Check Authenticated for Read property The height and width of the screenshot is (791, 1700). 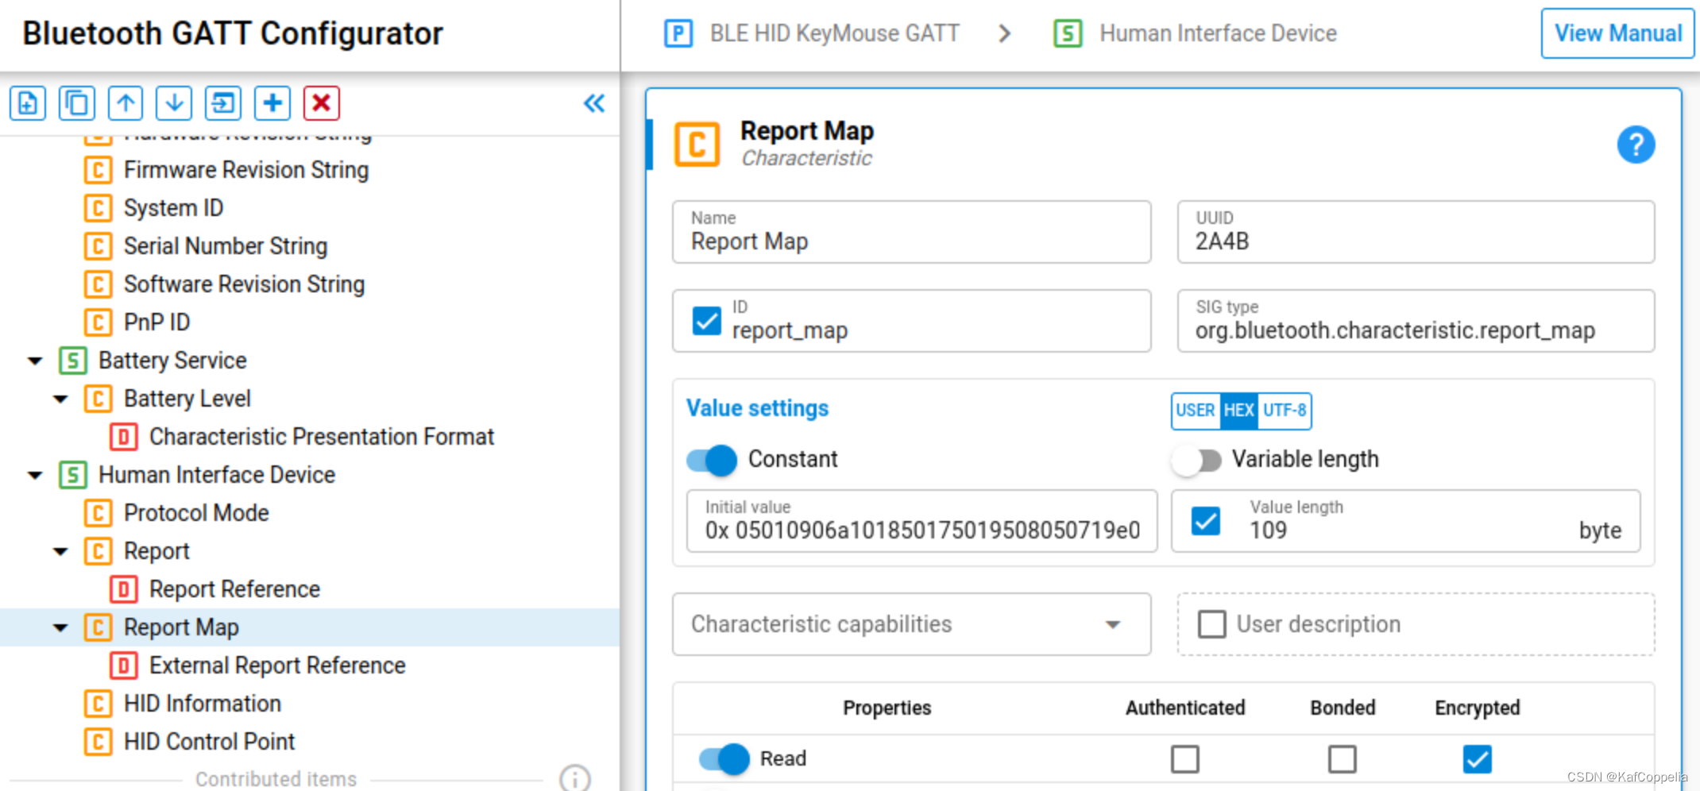[1184, 759]
